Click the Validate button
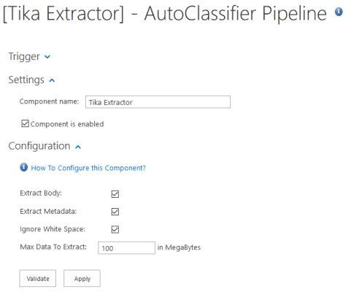 point(38,278)
